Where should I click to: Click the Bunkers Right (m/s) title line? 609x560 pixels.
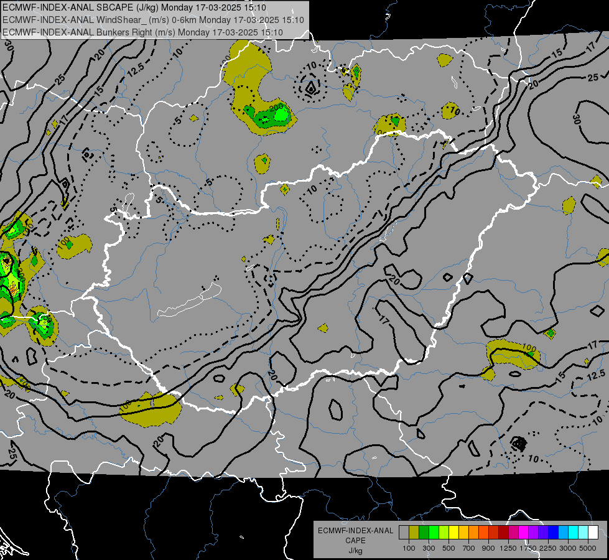tap(142, 32)
